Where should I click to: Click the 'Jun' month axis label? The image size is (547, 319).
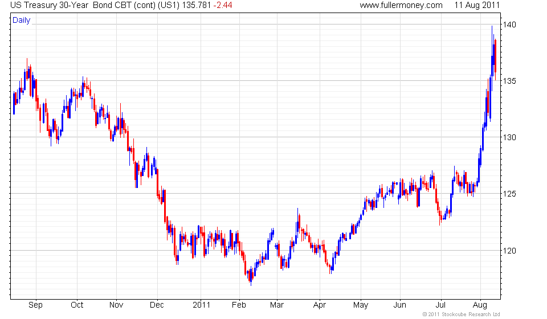400,305
